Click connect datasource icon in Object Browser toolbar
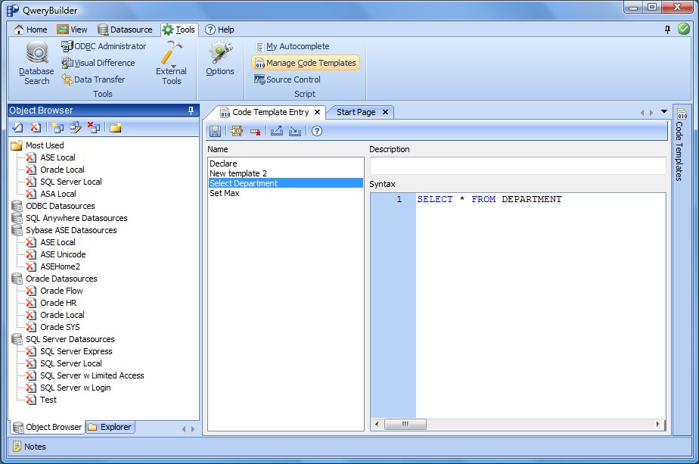The width and height of the screenshot is (699, 464). 18,128
